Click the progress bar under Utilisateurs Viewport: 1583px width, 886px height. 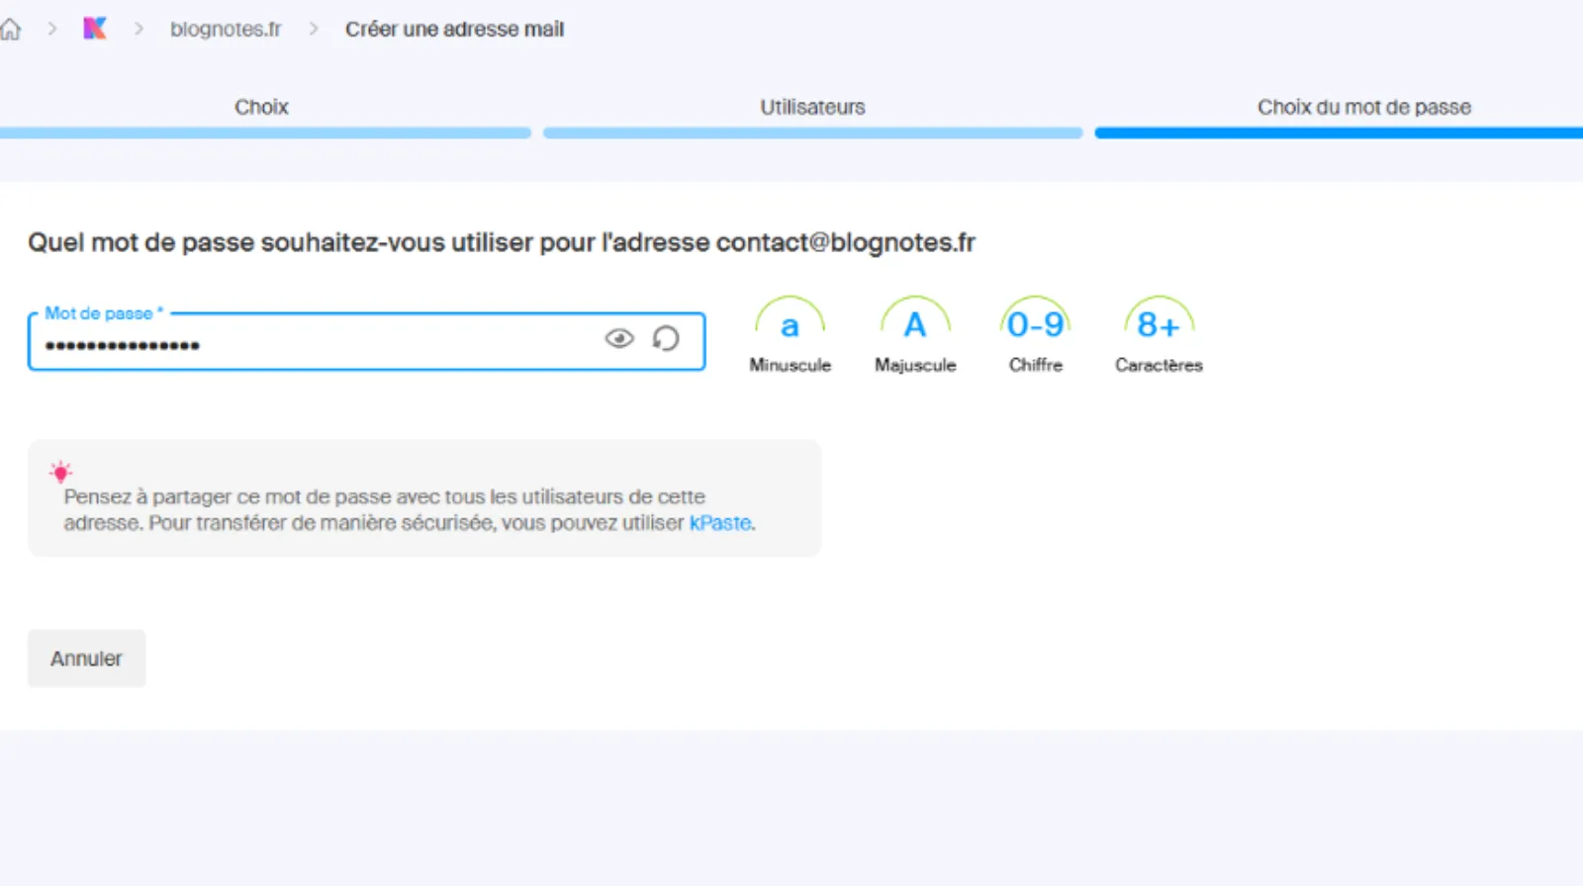pos(812,133)
